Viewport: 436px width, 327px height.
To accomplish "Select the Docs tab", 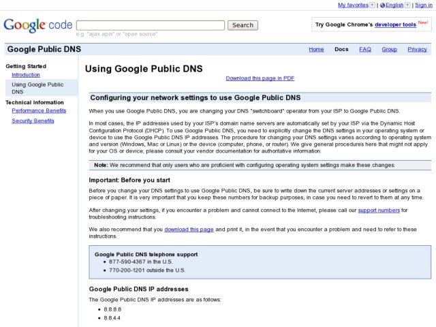I will point(341,49).
